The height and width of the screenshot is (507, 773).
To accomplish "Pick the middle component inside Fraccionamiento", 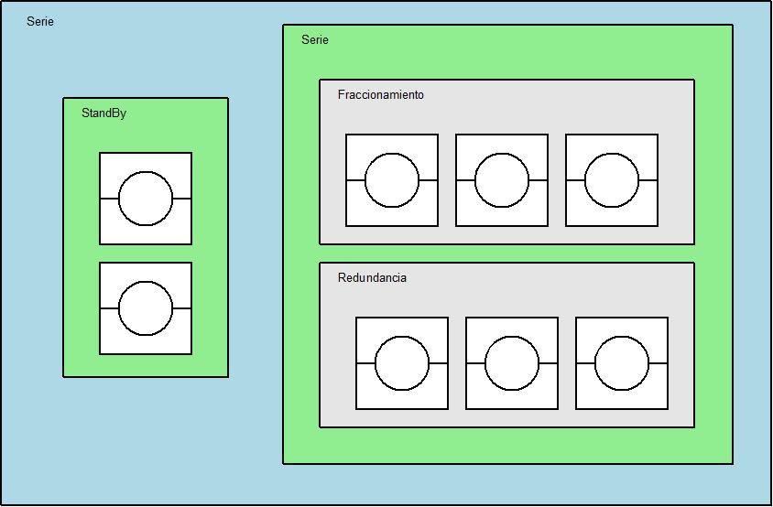I will [502, 180].
